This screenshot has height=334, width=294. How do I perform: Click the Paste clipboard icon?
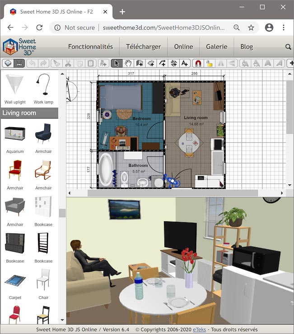[91, 63]
